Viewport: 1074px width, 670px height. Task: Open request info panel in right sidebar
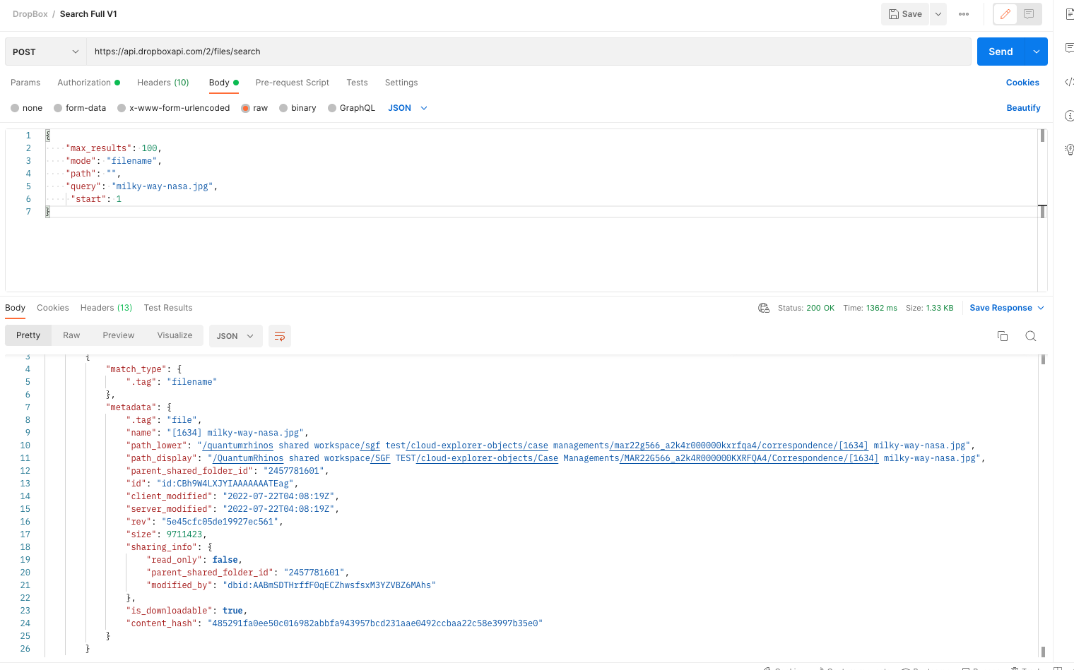(1069, 116)
